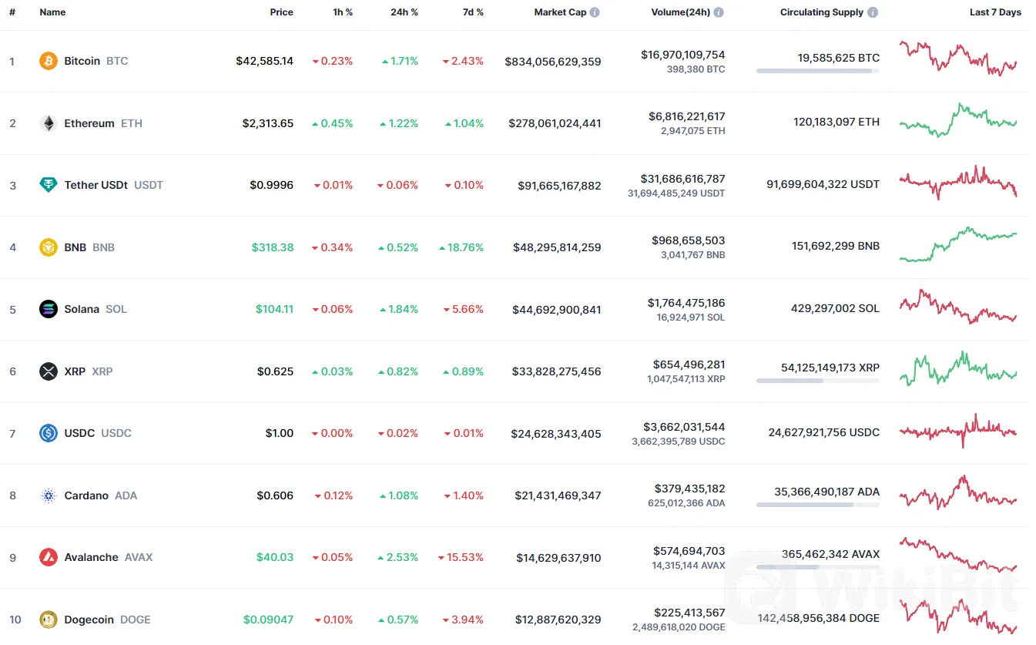Open the Circulating Supply info tooltip
This screenshot has height=645, width=1036.
[871, 12]
